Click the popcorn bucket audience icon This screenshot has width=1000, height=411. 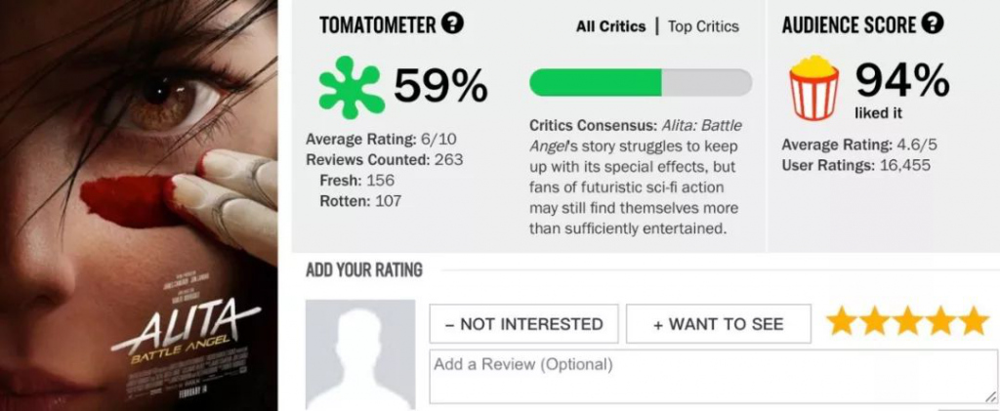point(813,87)
